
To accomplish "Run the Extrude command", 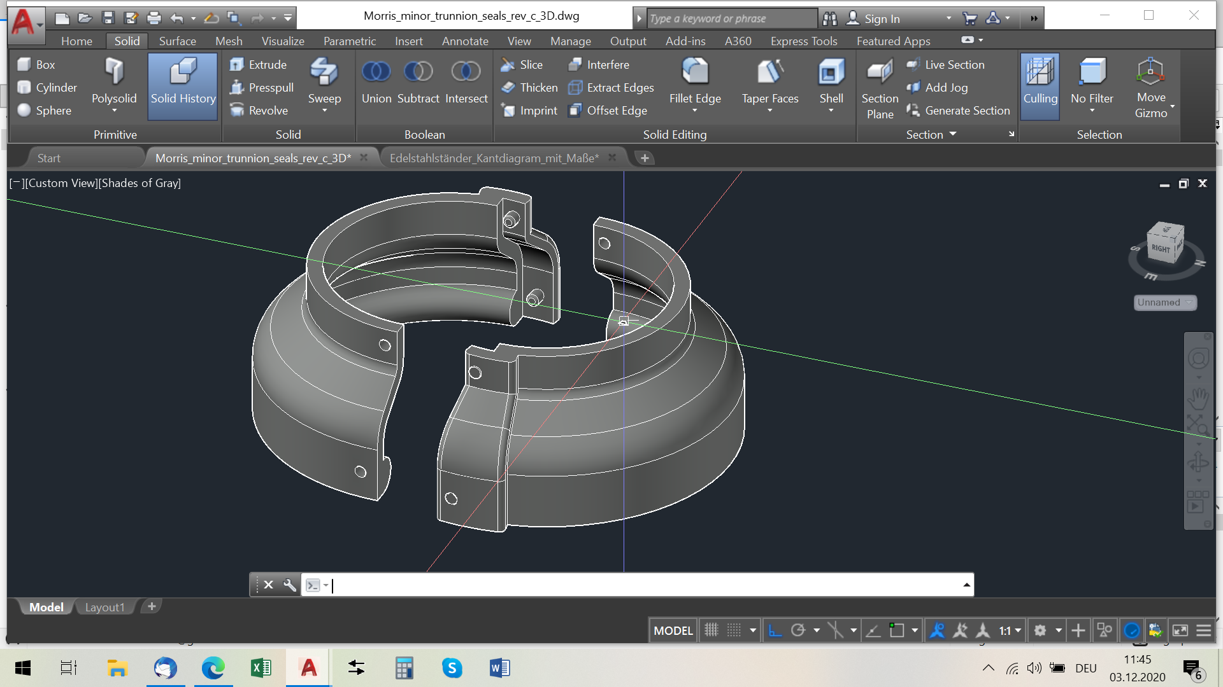I will point(258,64).
